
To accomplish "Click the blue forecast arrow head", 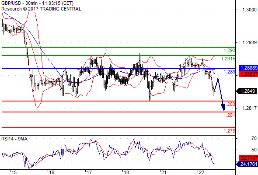I will [223, 107].
